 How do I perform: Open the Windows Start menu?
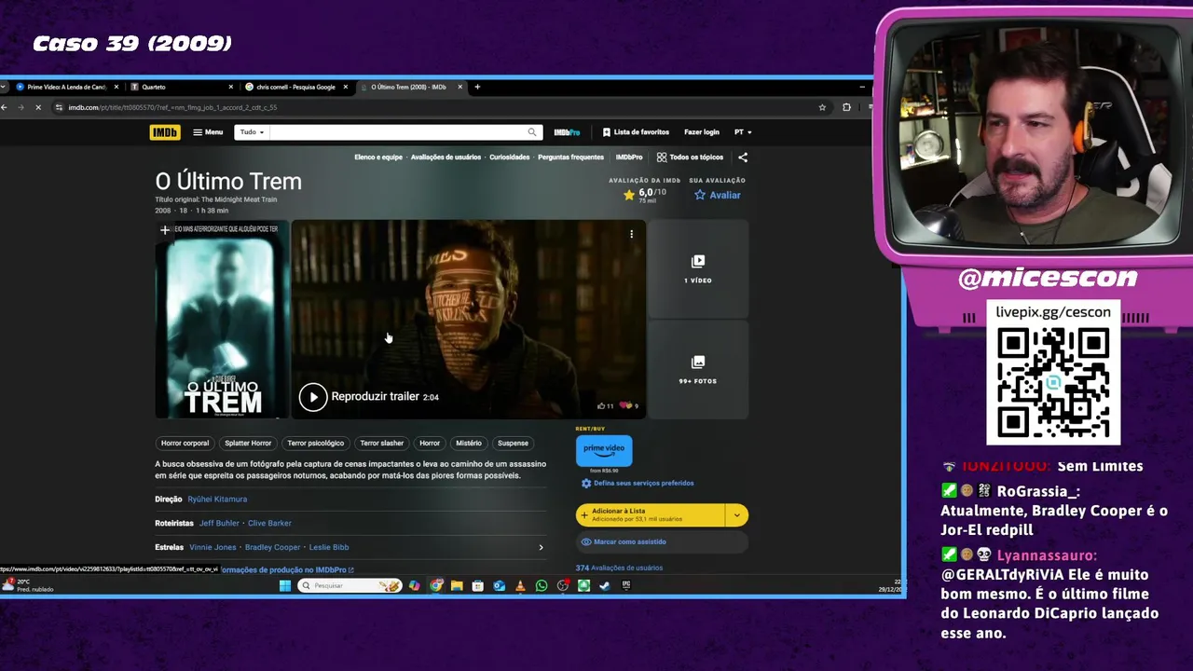[x=285, y=586]
